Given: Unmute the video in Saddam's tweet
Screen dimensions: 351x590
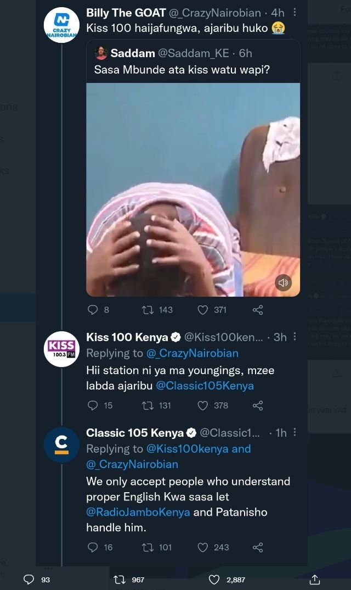Looking at the screenshot, I should [x=283, y=282].
